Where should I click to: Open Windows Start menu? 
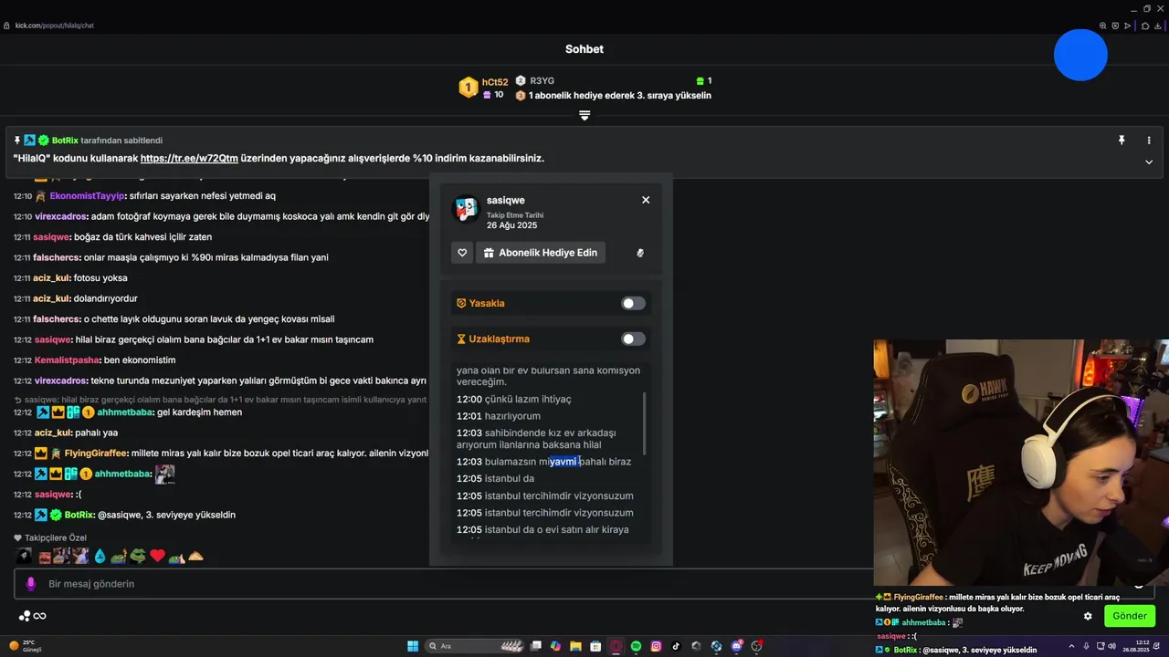pyautogui.click(x=413, y=646)
